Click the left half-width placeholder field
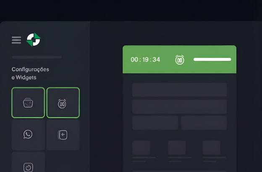The height and width of the screenshot is (172, 262). [155, 123]
